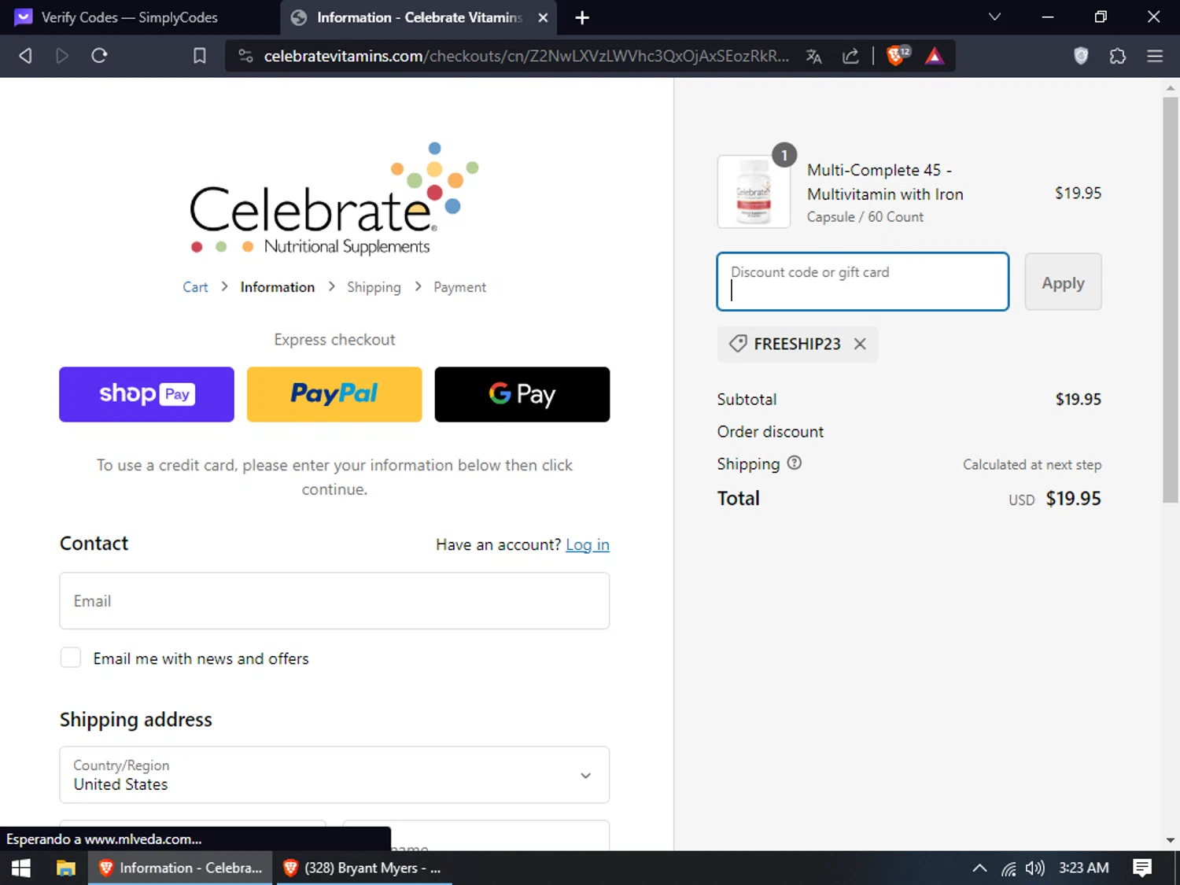Screen dimensions: 1180x885
Task: Remove the FREESHIP23 discount code
Action: pyautogui.click(x=860, y=344)
